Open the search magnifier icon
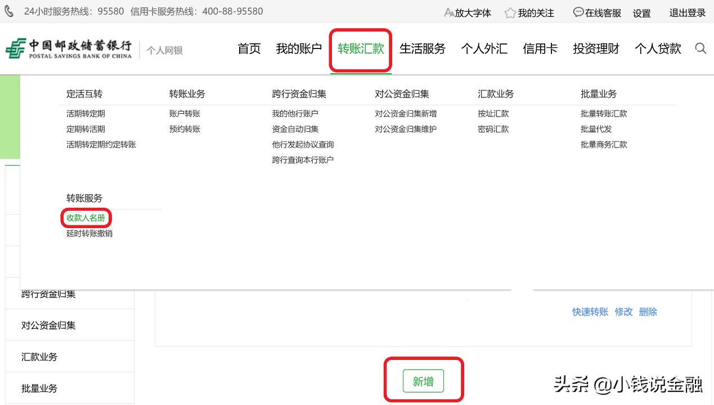The height and width of the screenshot is (405, 714). pos(700,48)
